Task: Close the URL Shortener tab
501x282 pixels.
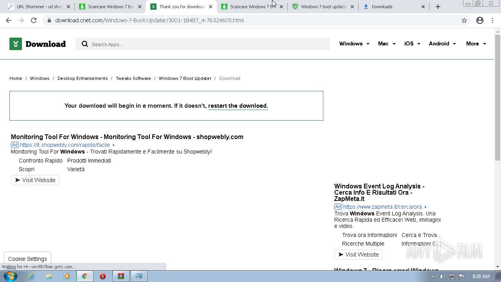Action: tap(68, 7)
